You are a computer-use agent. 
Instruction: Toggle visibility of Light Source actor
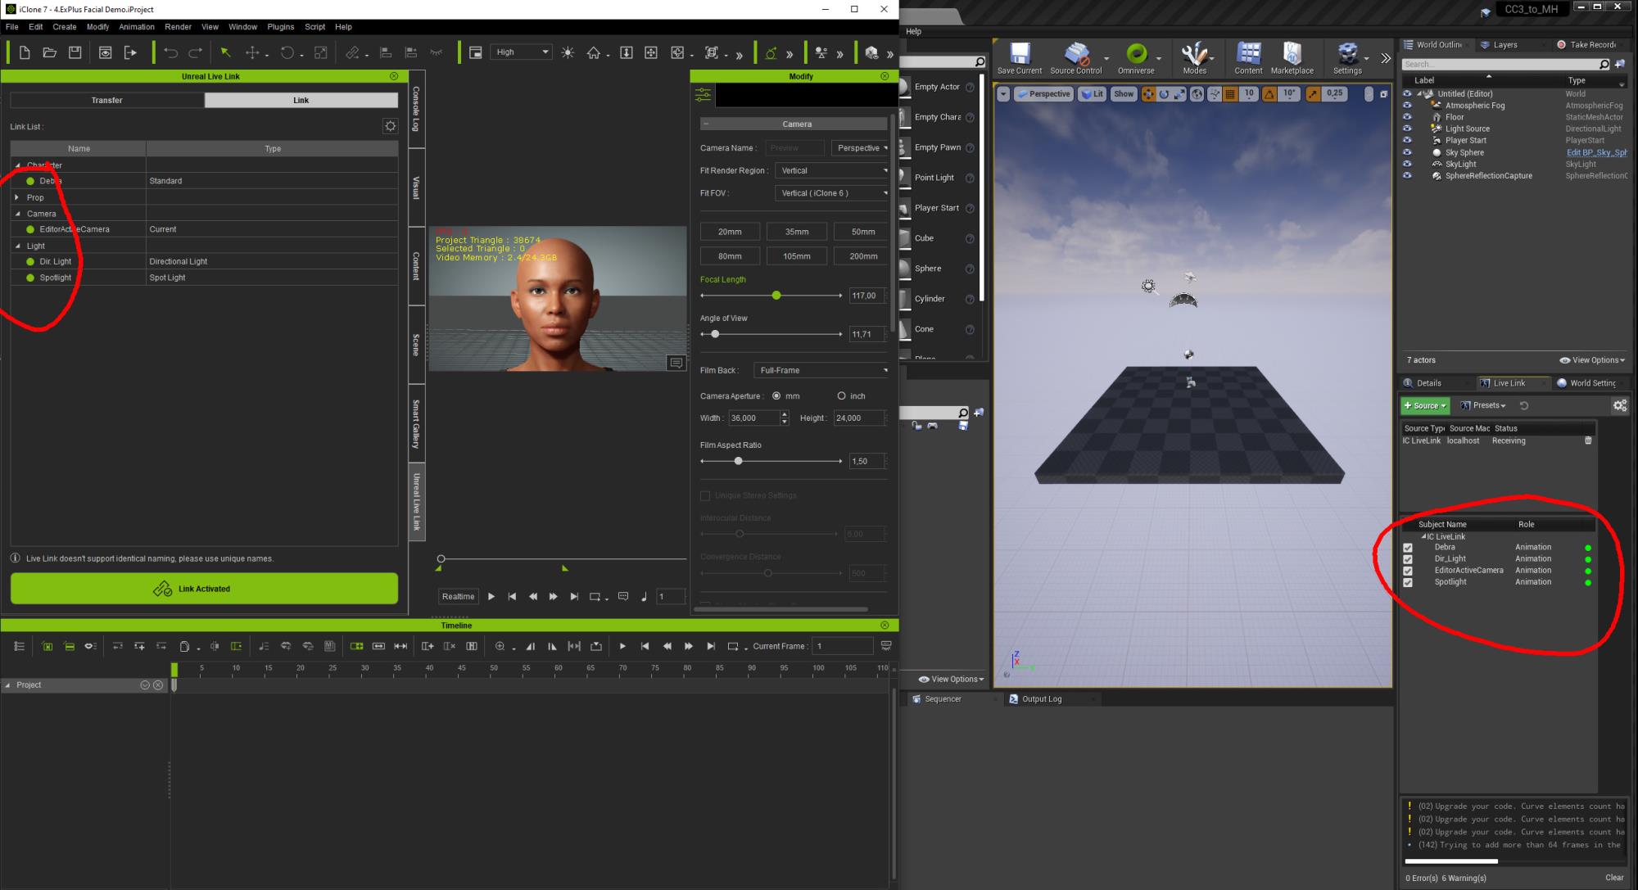(1407, 129)
